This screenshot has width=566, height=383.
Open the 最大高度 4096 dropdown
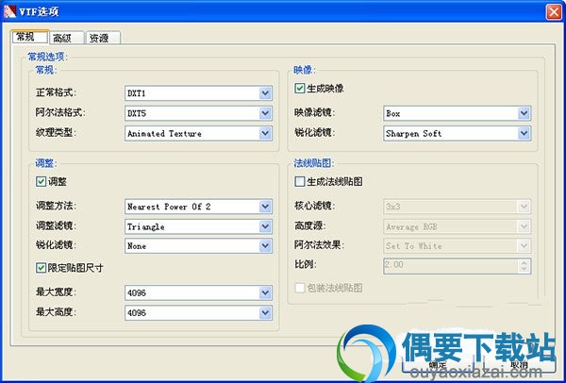pyautogui.click(x=198, y=312)
